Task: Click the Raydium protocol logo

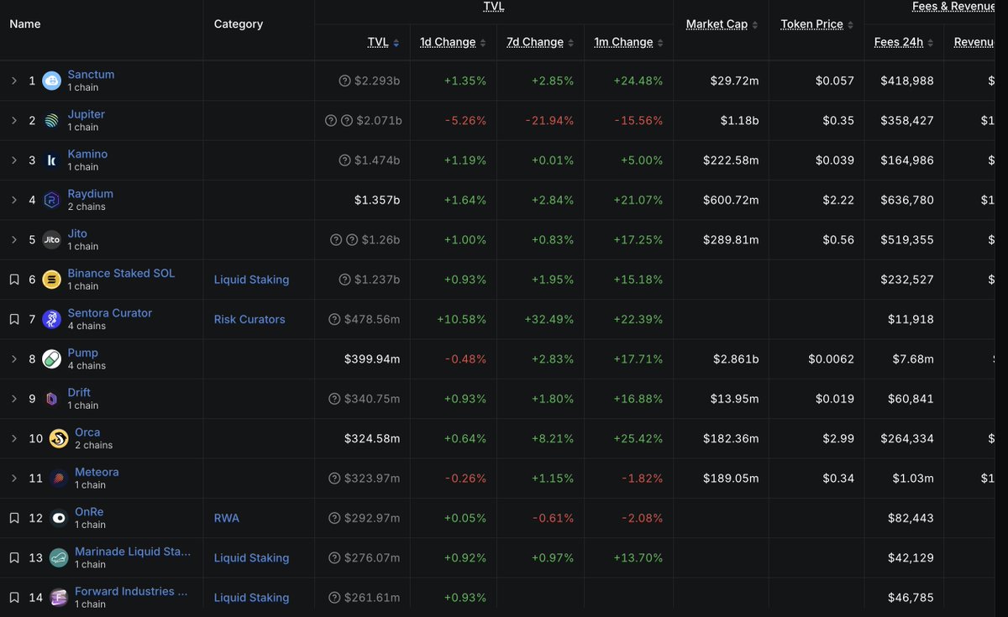Action: pyautogui.click(x=52, y=200)
